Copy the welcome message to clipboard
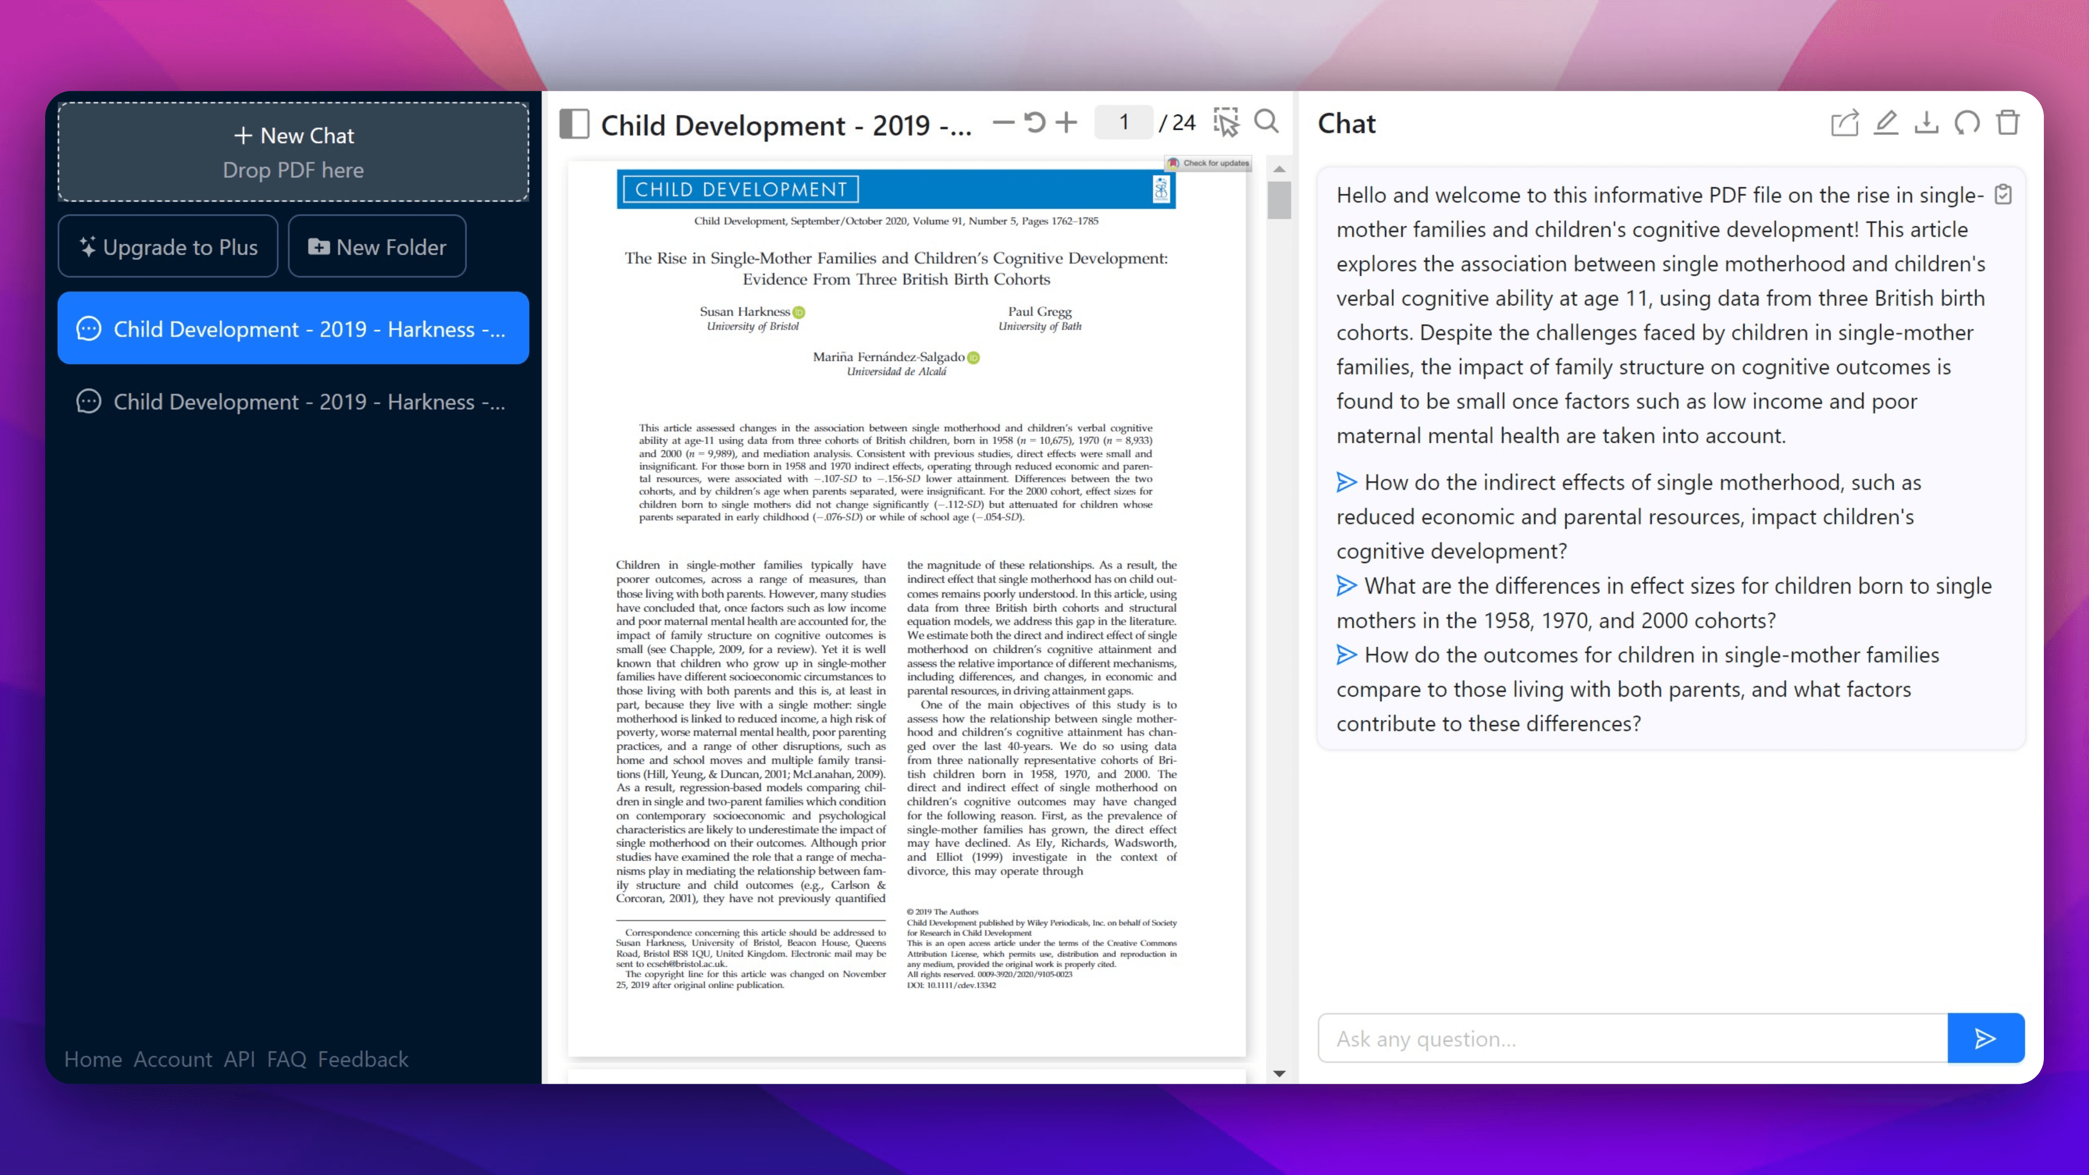 [2003, 195]
